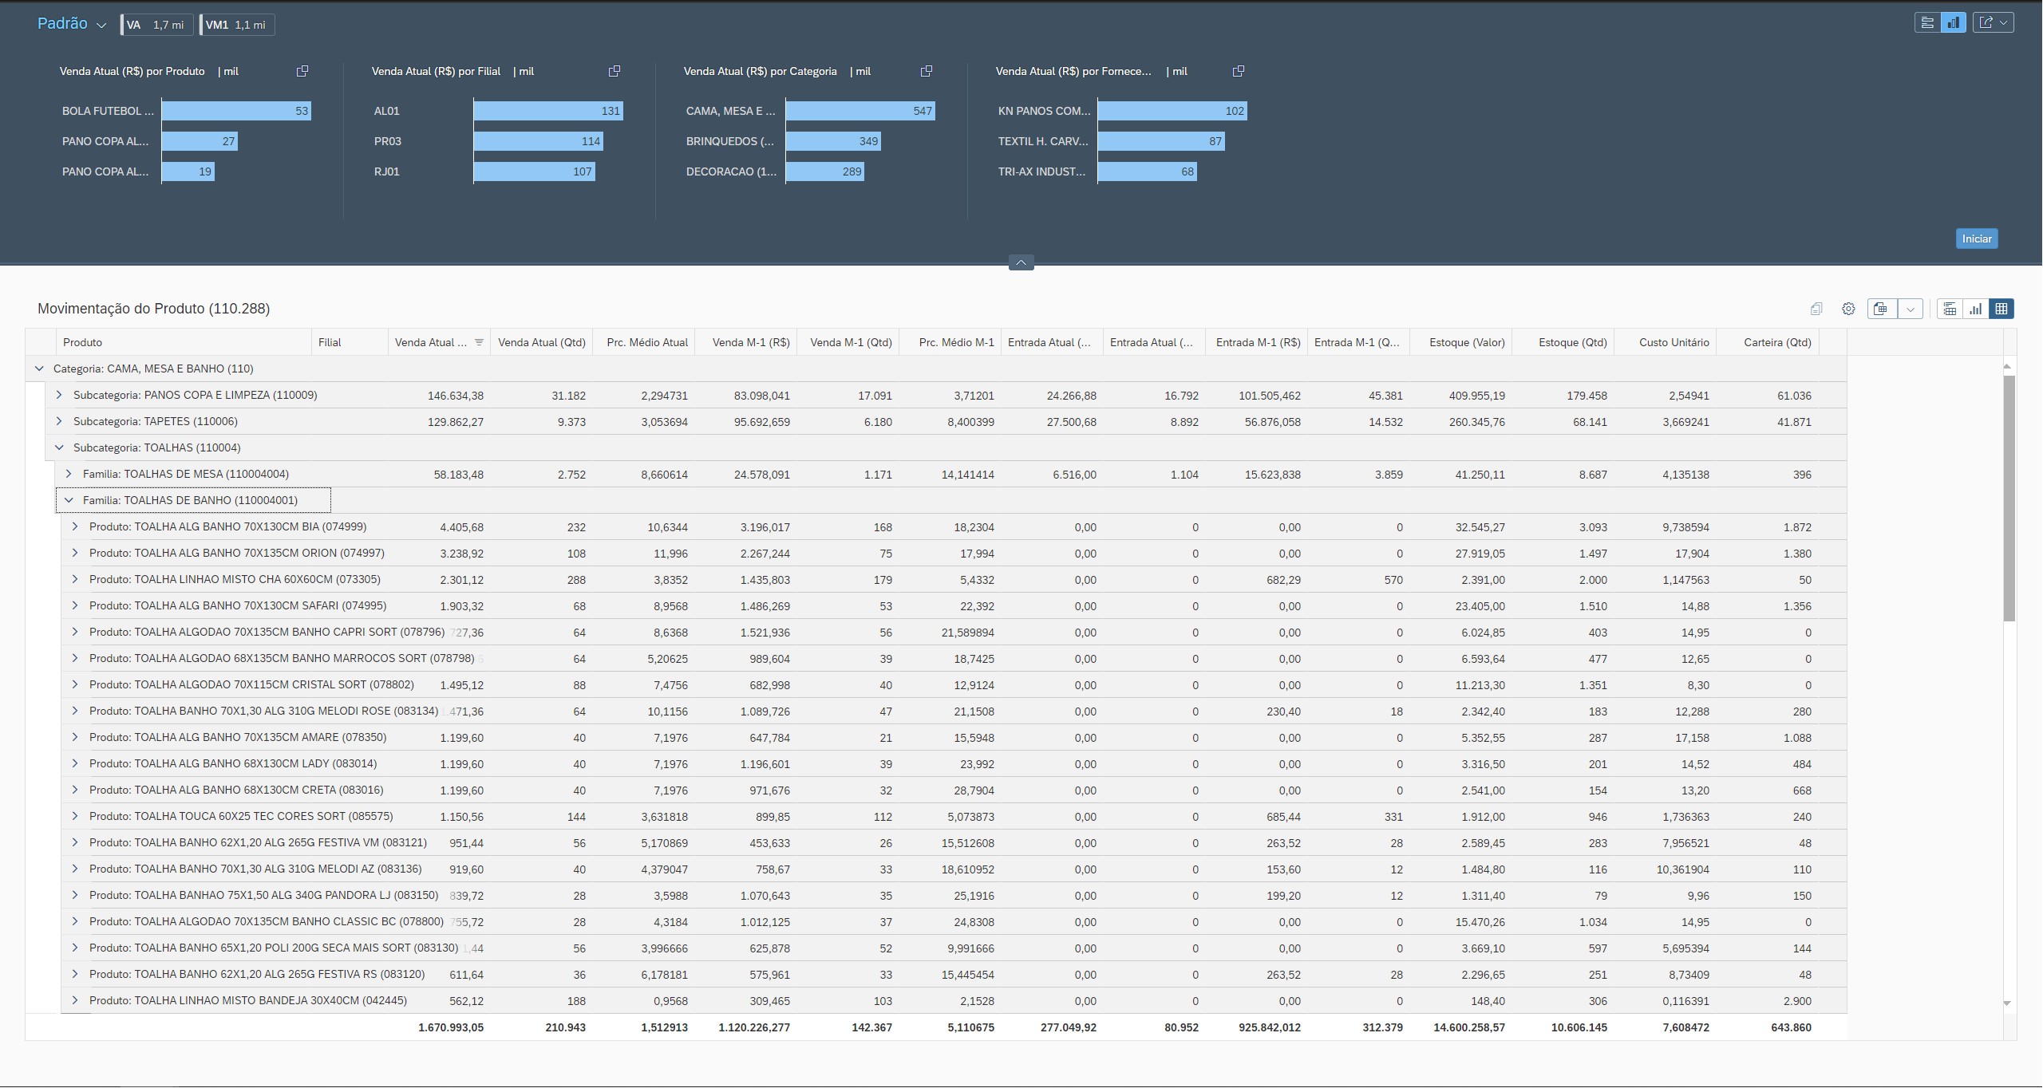
Task: Select PR03 branch bar with value 114
Action: coord(539,141)
